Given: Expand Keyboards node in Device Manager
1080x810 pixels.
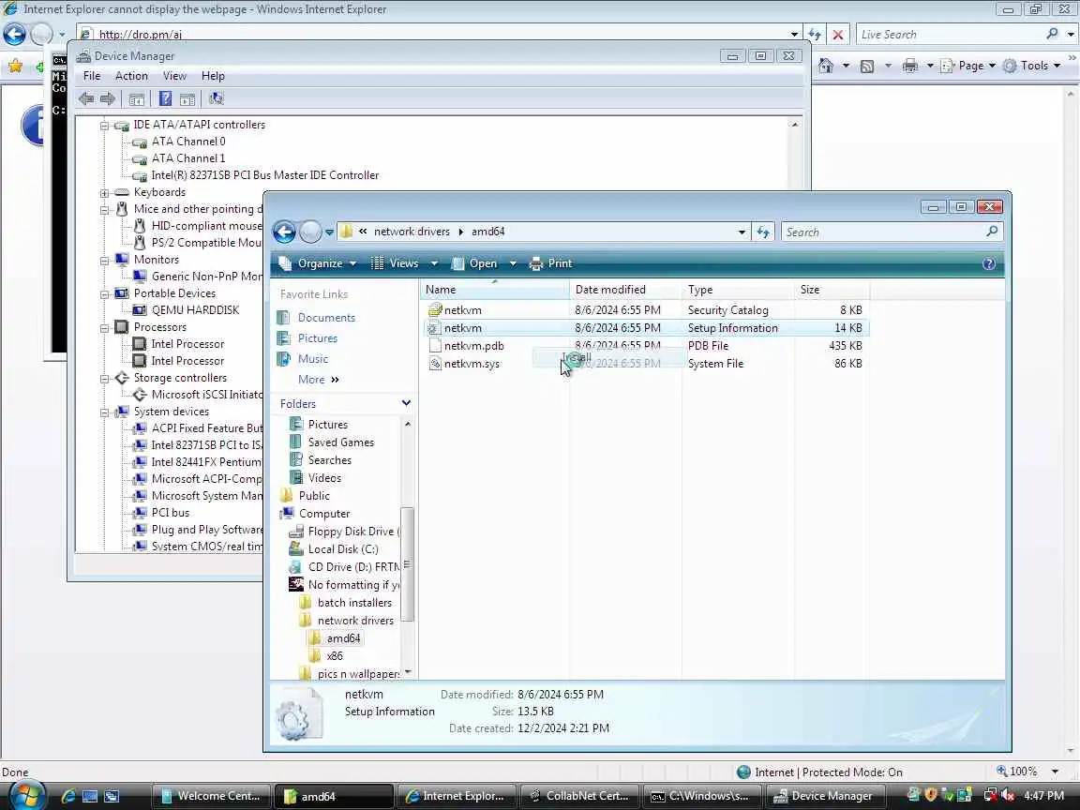Looking at the screenshot, I should pyautogui.click(x=105, y=193).
